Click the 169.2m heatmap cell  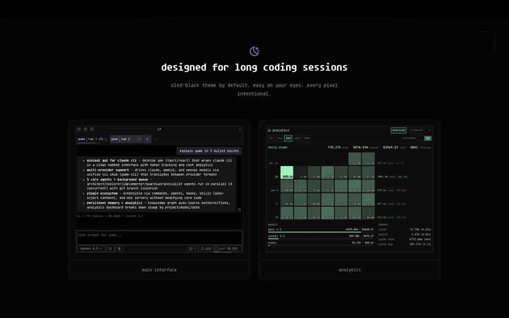(x=341, y=186)
